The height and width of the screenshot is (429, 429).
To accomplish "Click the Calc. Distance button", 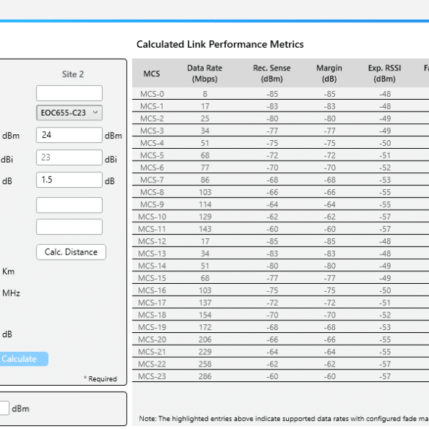I will tap(71, 252).
